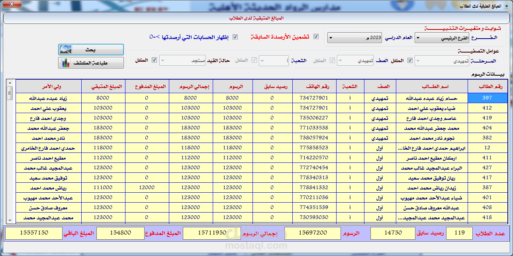Click the المبلغ المدفوع total field 154800

pyautogui.click(x=120, y=233)
